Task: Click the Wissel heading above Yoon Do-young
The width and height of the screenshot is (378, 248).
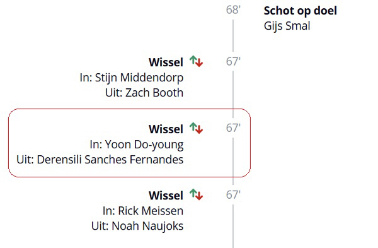Action: click(x=166, y=129)
